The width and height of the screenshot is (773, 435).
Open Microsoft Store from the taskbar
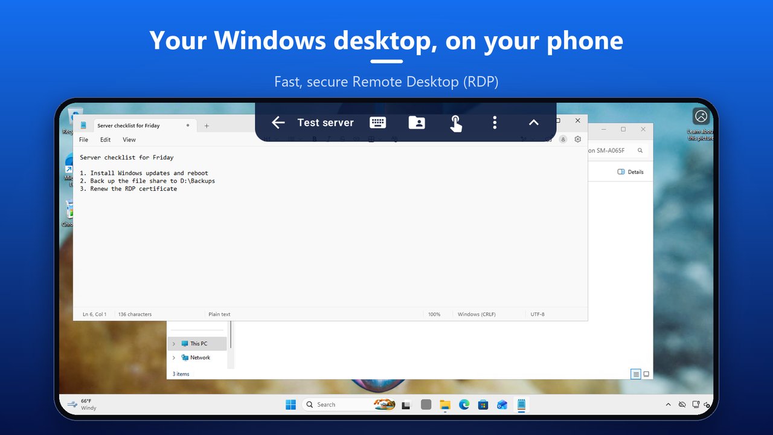point(483,405)
